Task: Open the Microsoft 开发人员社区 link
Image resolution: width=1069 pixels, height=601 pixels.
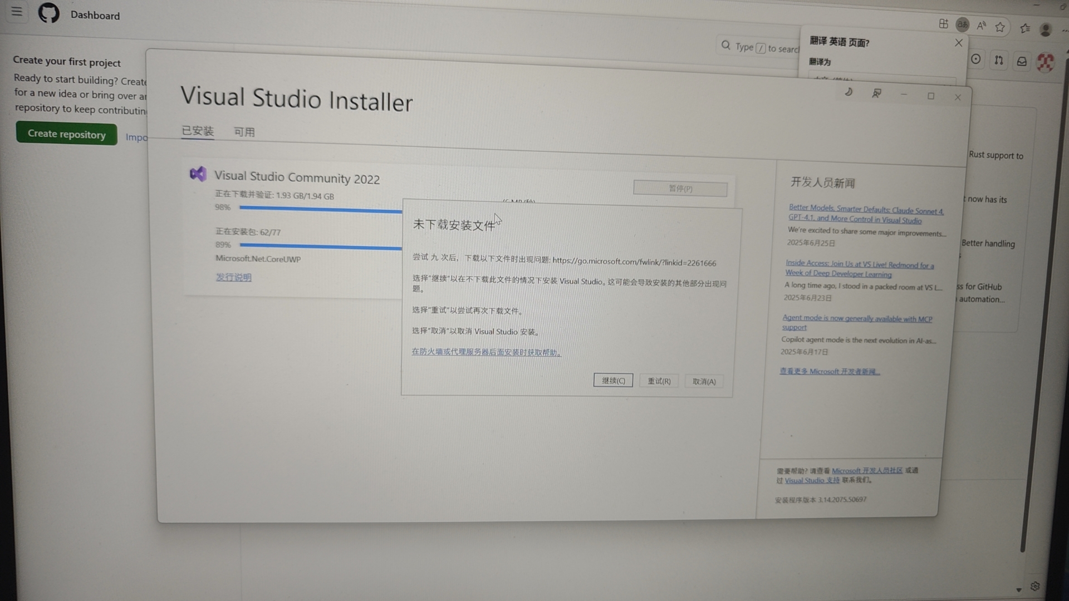Action: tap(867, 471)
